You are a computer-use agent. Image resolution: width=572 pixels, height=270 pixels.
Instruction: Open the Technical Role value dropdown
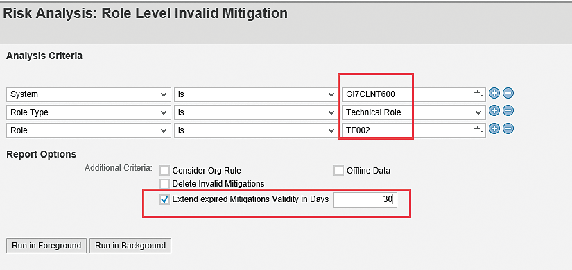[x=414, y=112]
